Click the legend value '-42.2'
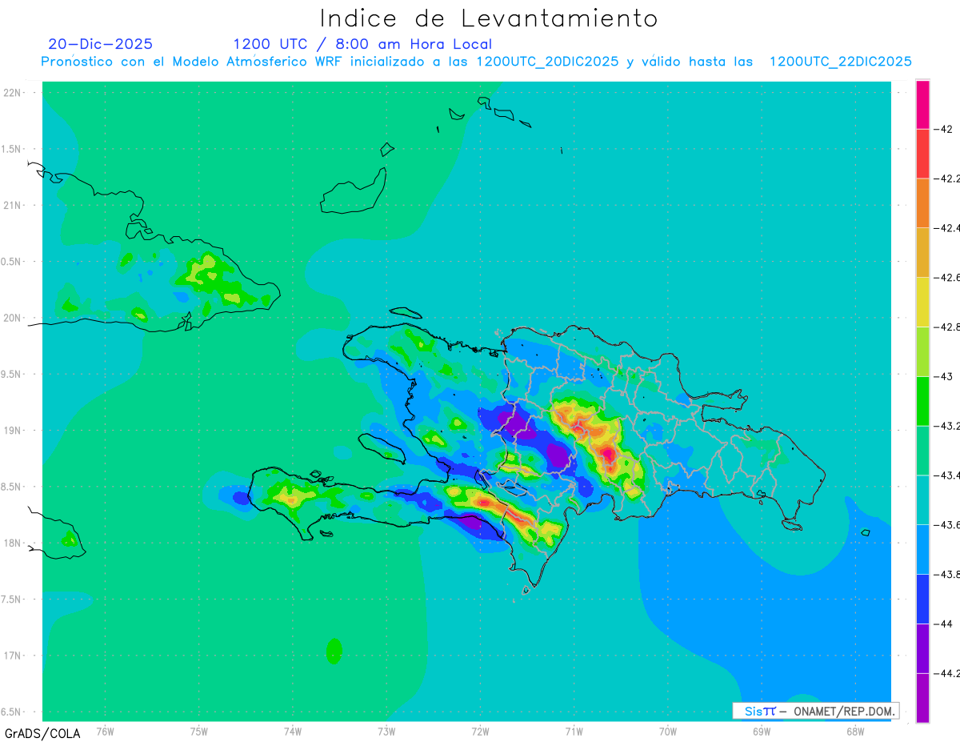 [x=948, y=178]
